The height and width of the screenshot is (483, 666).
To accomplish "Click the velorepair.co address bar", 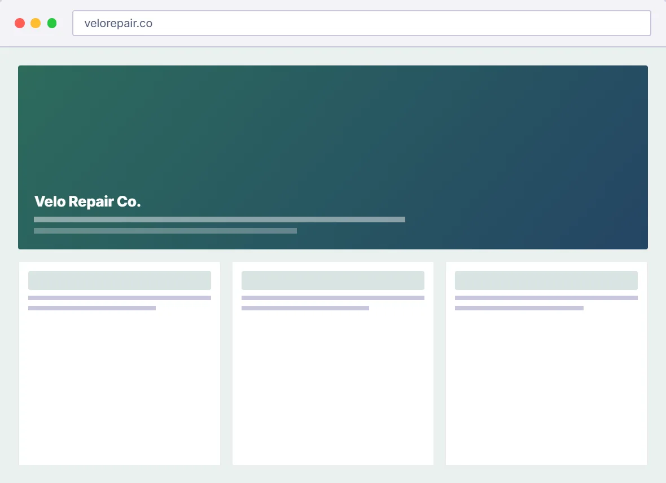I will 361,23.
